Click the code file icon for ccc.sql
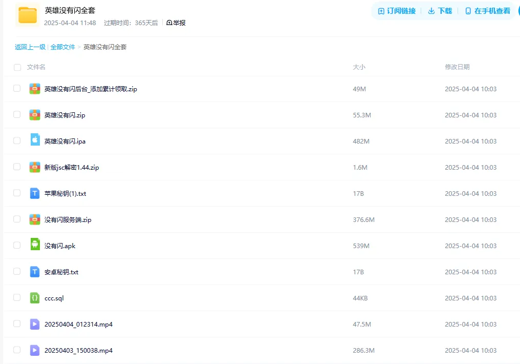The height and width of the screenshot is (364, 520). [35, 298]
